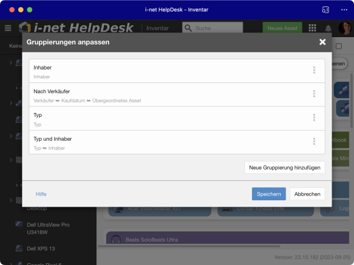Click the notification bell icon
The width and height of the screenshot is (354, 265).
pyautogui.click(x=328, y=28)
